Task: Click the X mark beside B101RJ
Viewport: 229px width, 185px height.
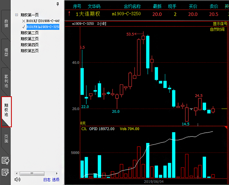Action: point(24,21)
